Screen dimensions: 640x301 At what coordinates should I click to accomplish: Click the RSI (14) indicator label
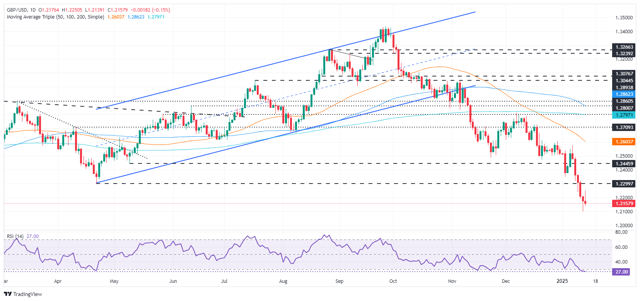15,236
